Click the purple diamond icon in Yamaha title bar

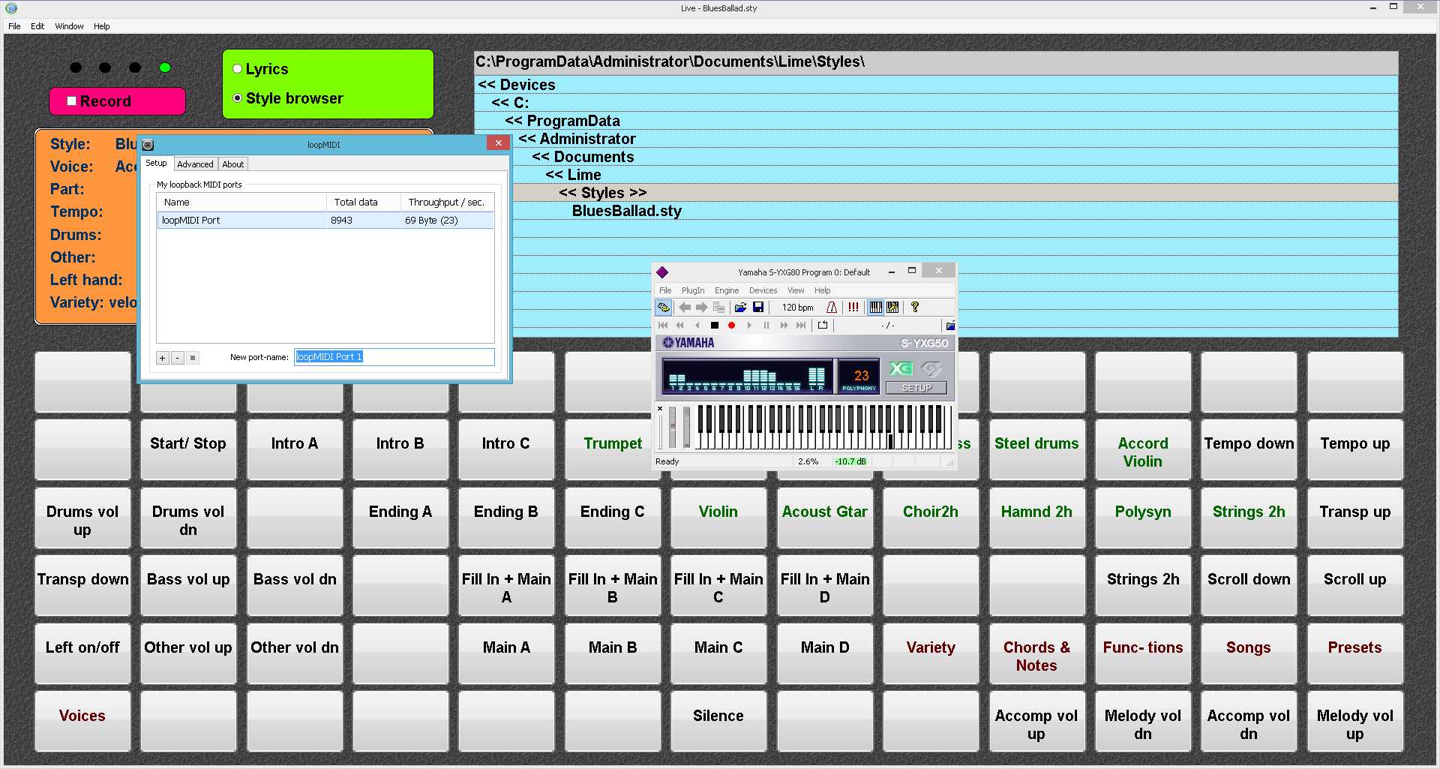tap(662, 272)
